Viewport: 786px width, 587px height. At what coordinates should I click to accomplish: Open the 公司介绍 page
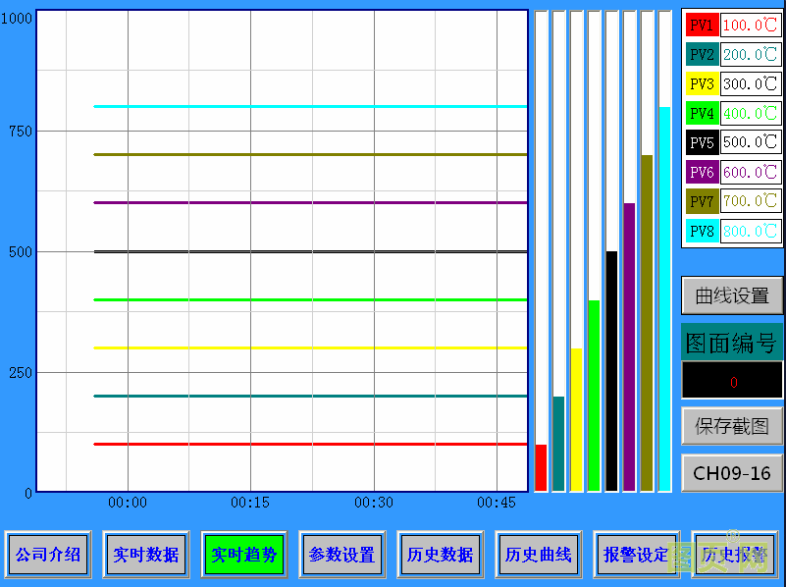point(48,555)
